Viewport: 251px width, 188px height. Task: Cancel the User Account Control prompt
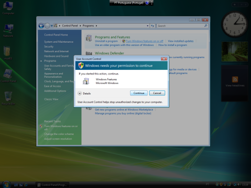click(x=157, y=93)
